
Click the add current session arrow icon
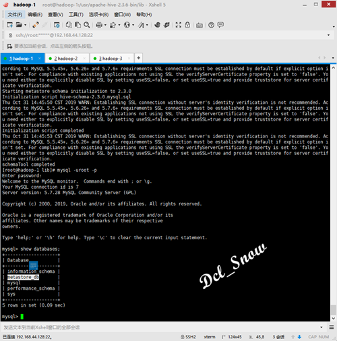point(9,46)
